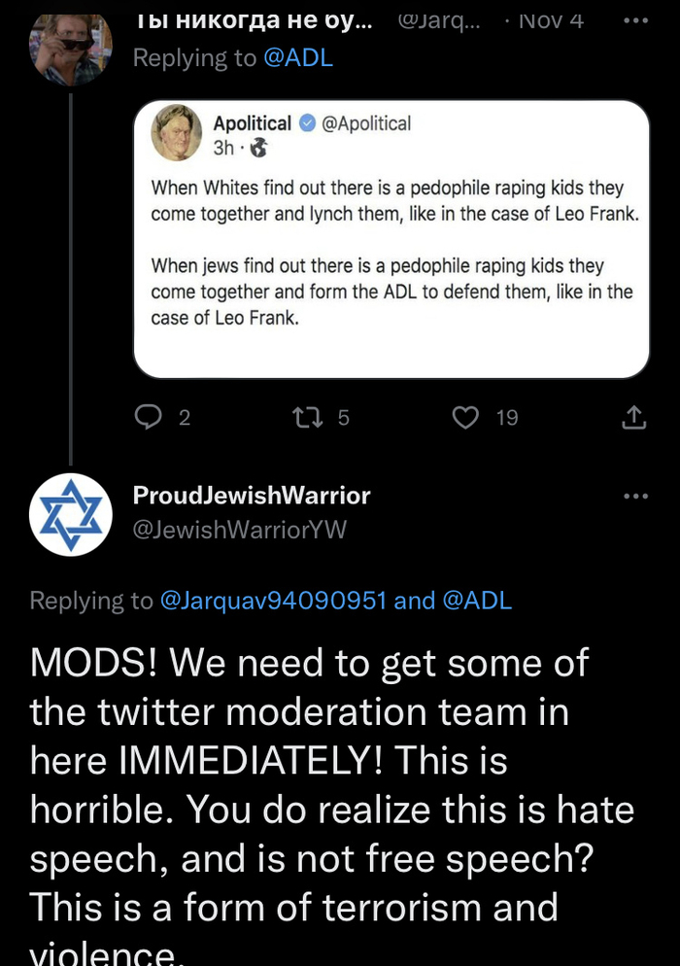Click the blue verified badge beside Apolitical
680x966 pixels.
point(307,123)
